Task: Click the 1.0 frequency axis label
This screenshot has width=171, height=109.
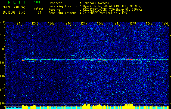Action: point(2,49)
